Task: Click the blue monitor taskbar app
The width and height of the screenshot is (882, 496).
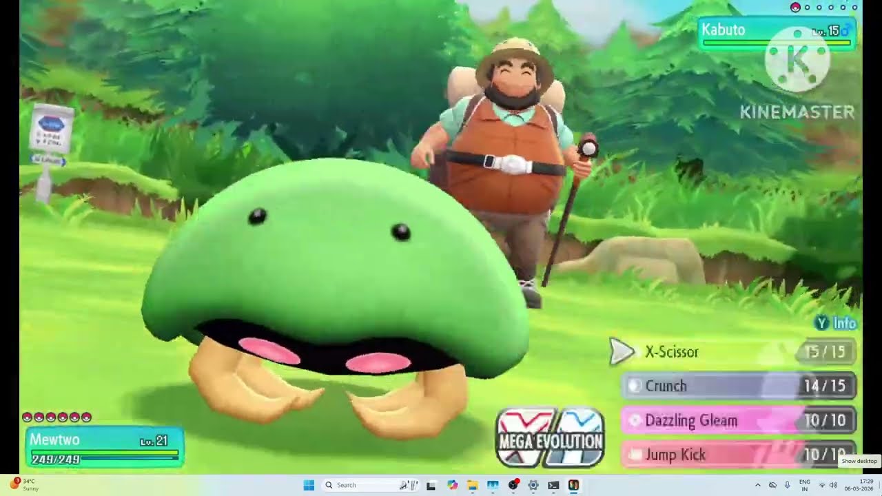Action: pos(493,485)
